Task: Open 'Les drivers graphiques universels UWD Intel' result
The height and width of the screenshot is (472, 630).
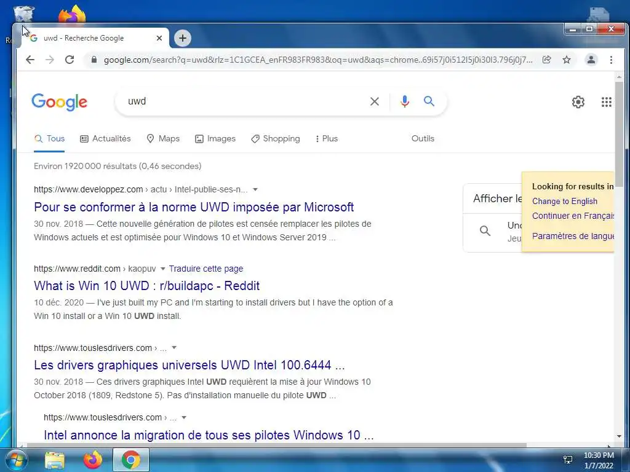Action: coord(189,365)
